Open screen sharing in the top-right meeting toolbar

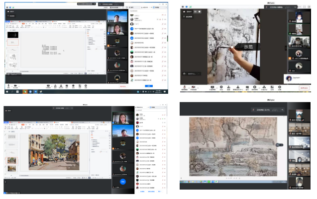point(212,88)
